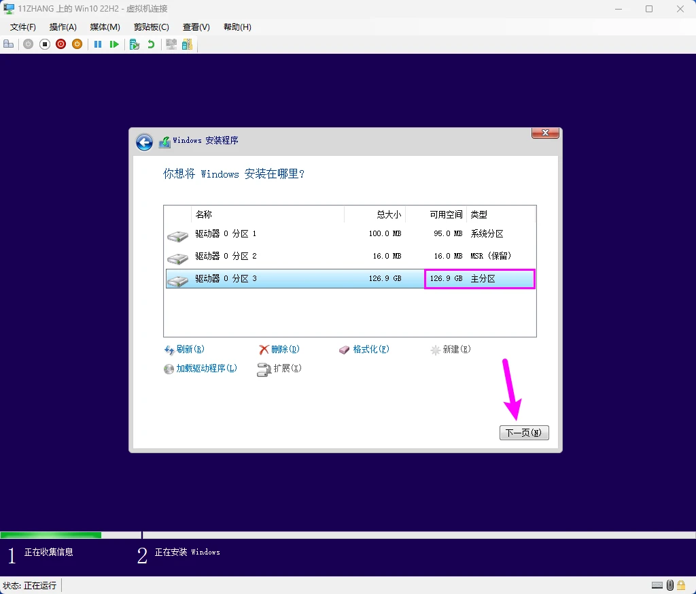Click the 加载驱动程序(L) link
Viewport: 696px width, 594px height.
[201, 368]
